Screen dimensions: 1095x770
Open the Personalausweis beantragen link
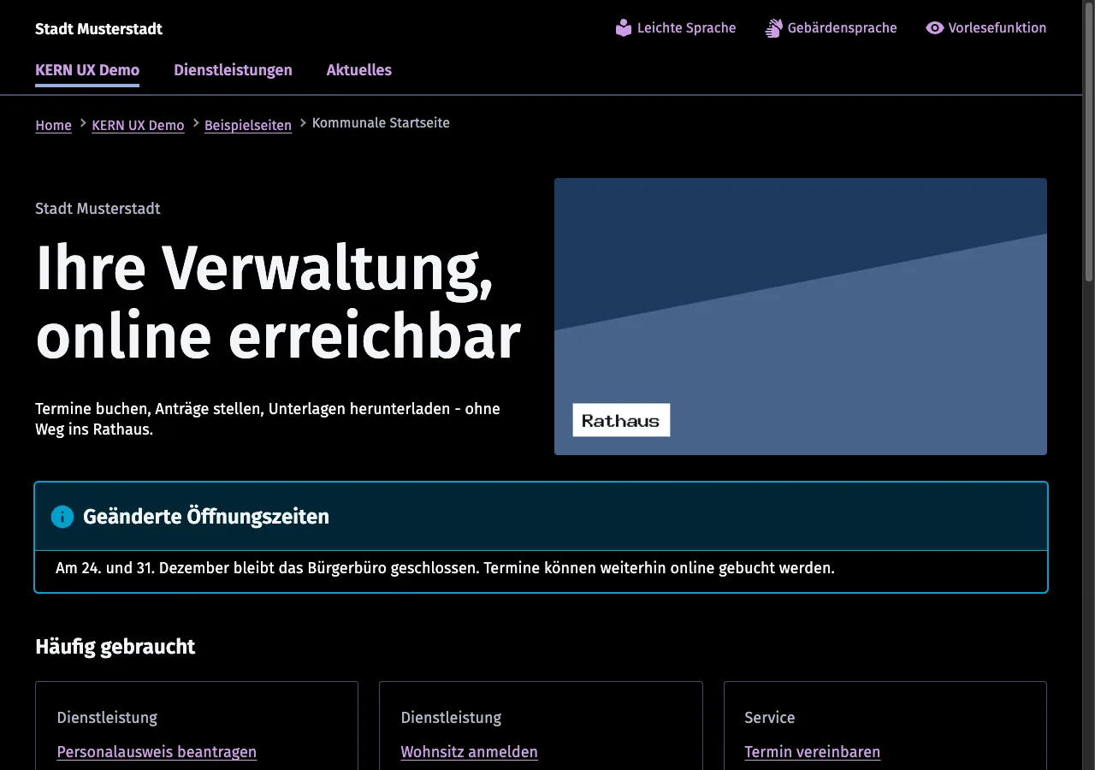tap(157, 752)
